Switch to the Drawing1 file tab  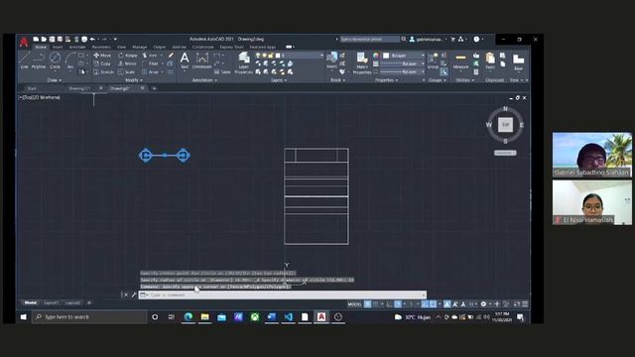click(79, 88)
